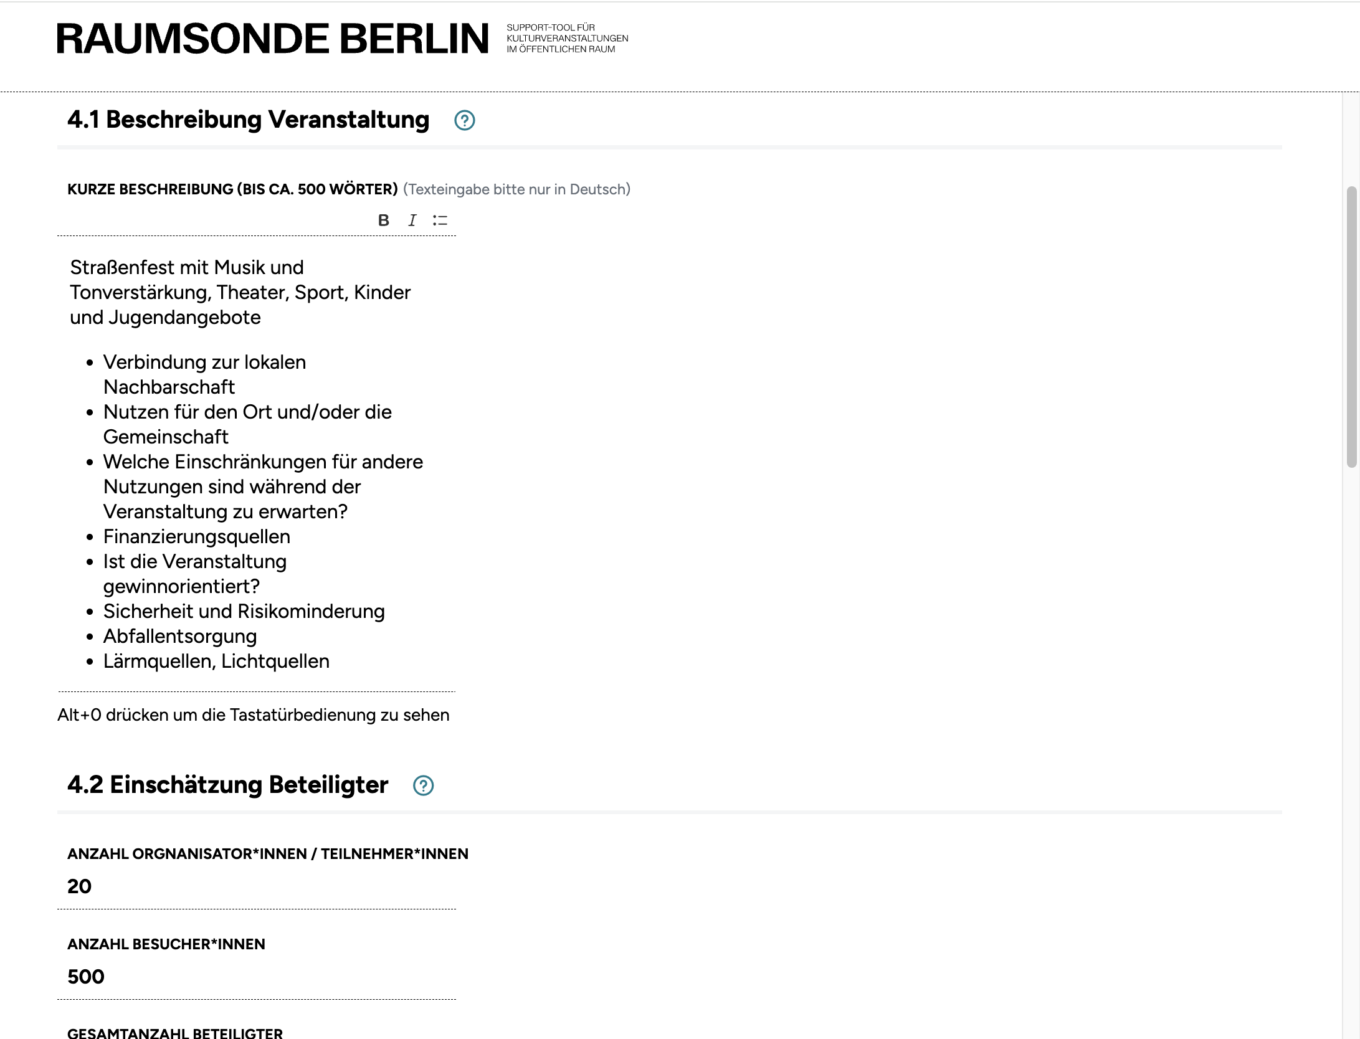Viewport: 1360px width, 1039px height.
Task: Click the Kurze Beschreibung field label
Action: [232, 189]
